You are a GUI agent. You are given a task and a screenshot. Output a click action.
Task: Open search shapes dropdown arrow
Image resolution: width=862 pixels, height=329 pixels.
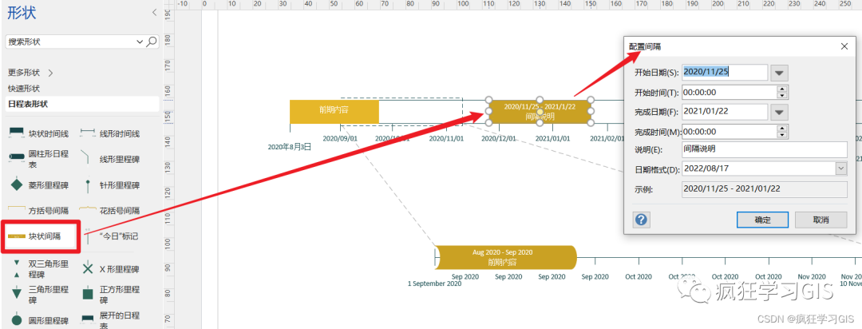[140, 42]
